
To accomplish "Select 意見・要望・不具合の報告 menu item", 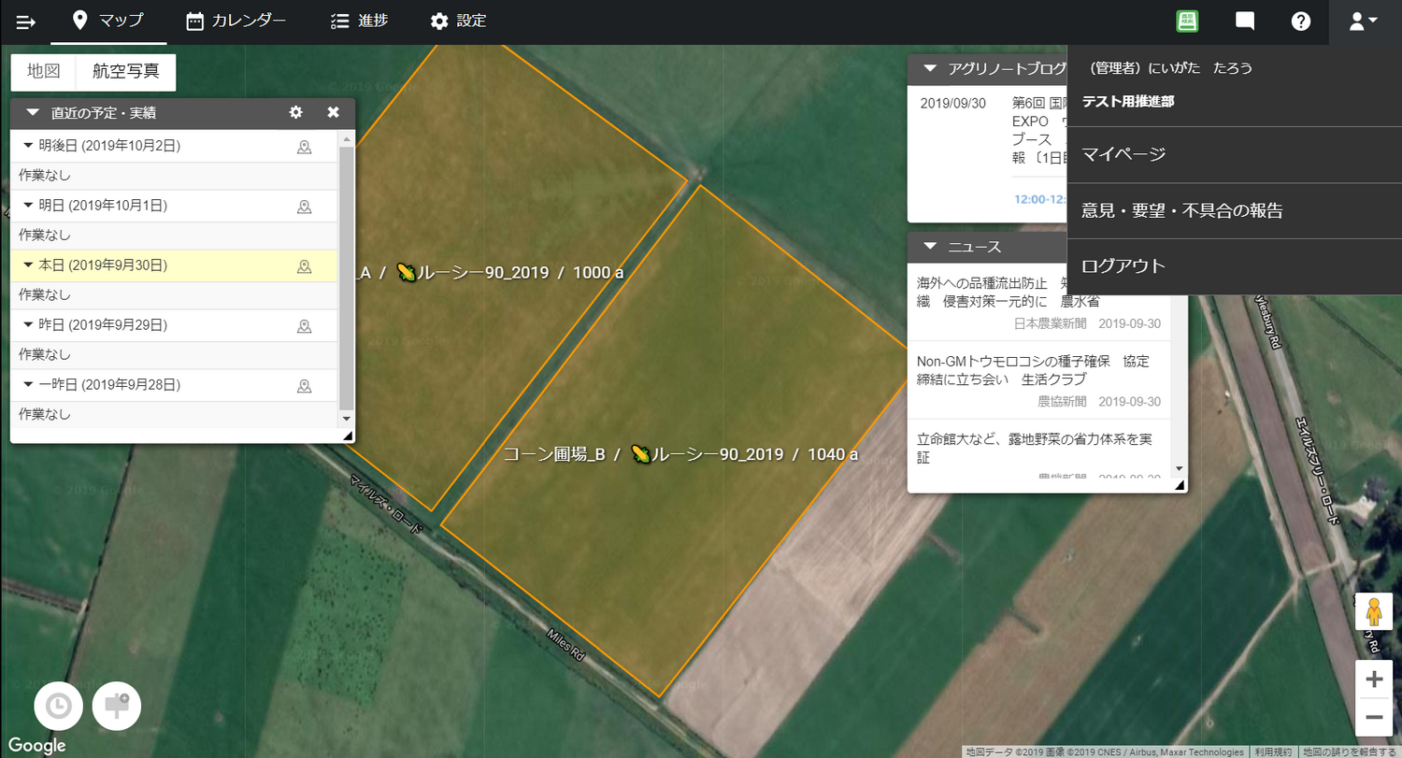I will point(1234,211).
